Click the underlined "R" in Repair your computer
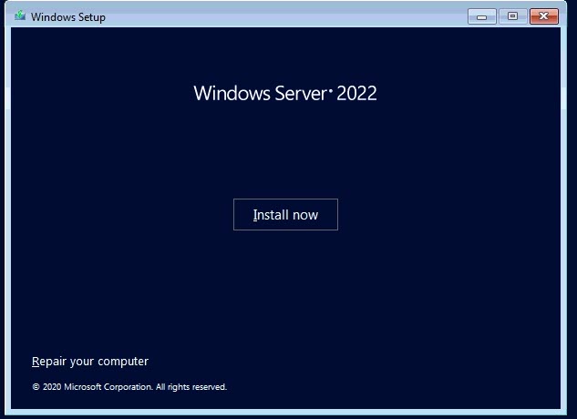 tap(36, 362)
